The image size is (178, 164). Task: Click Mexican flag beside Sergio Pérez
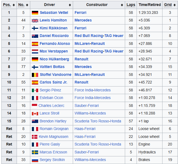coord(35,90)
